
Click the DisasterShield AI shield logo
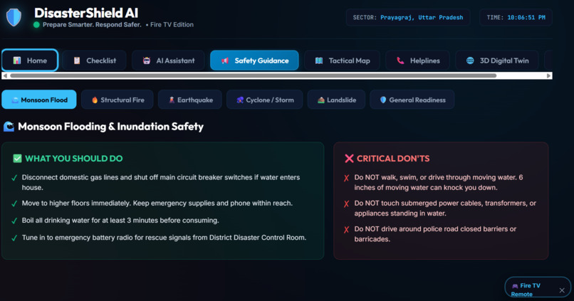pos(14,17)
